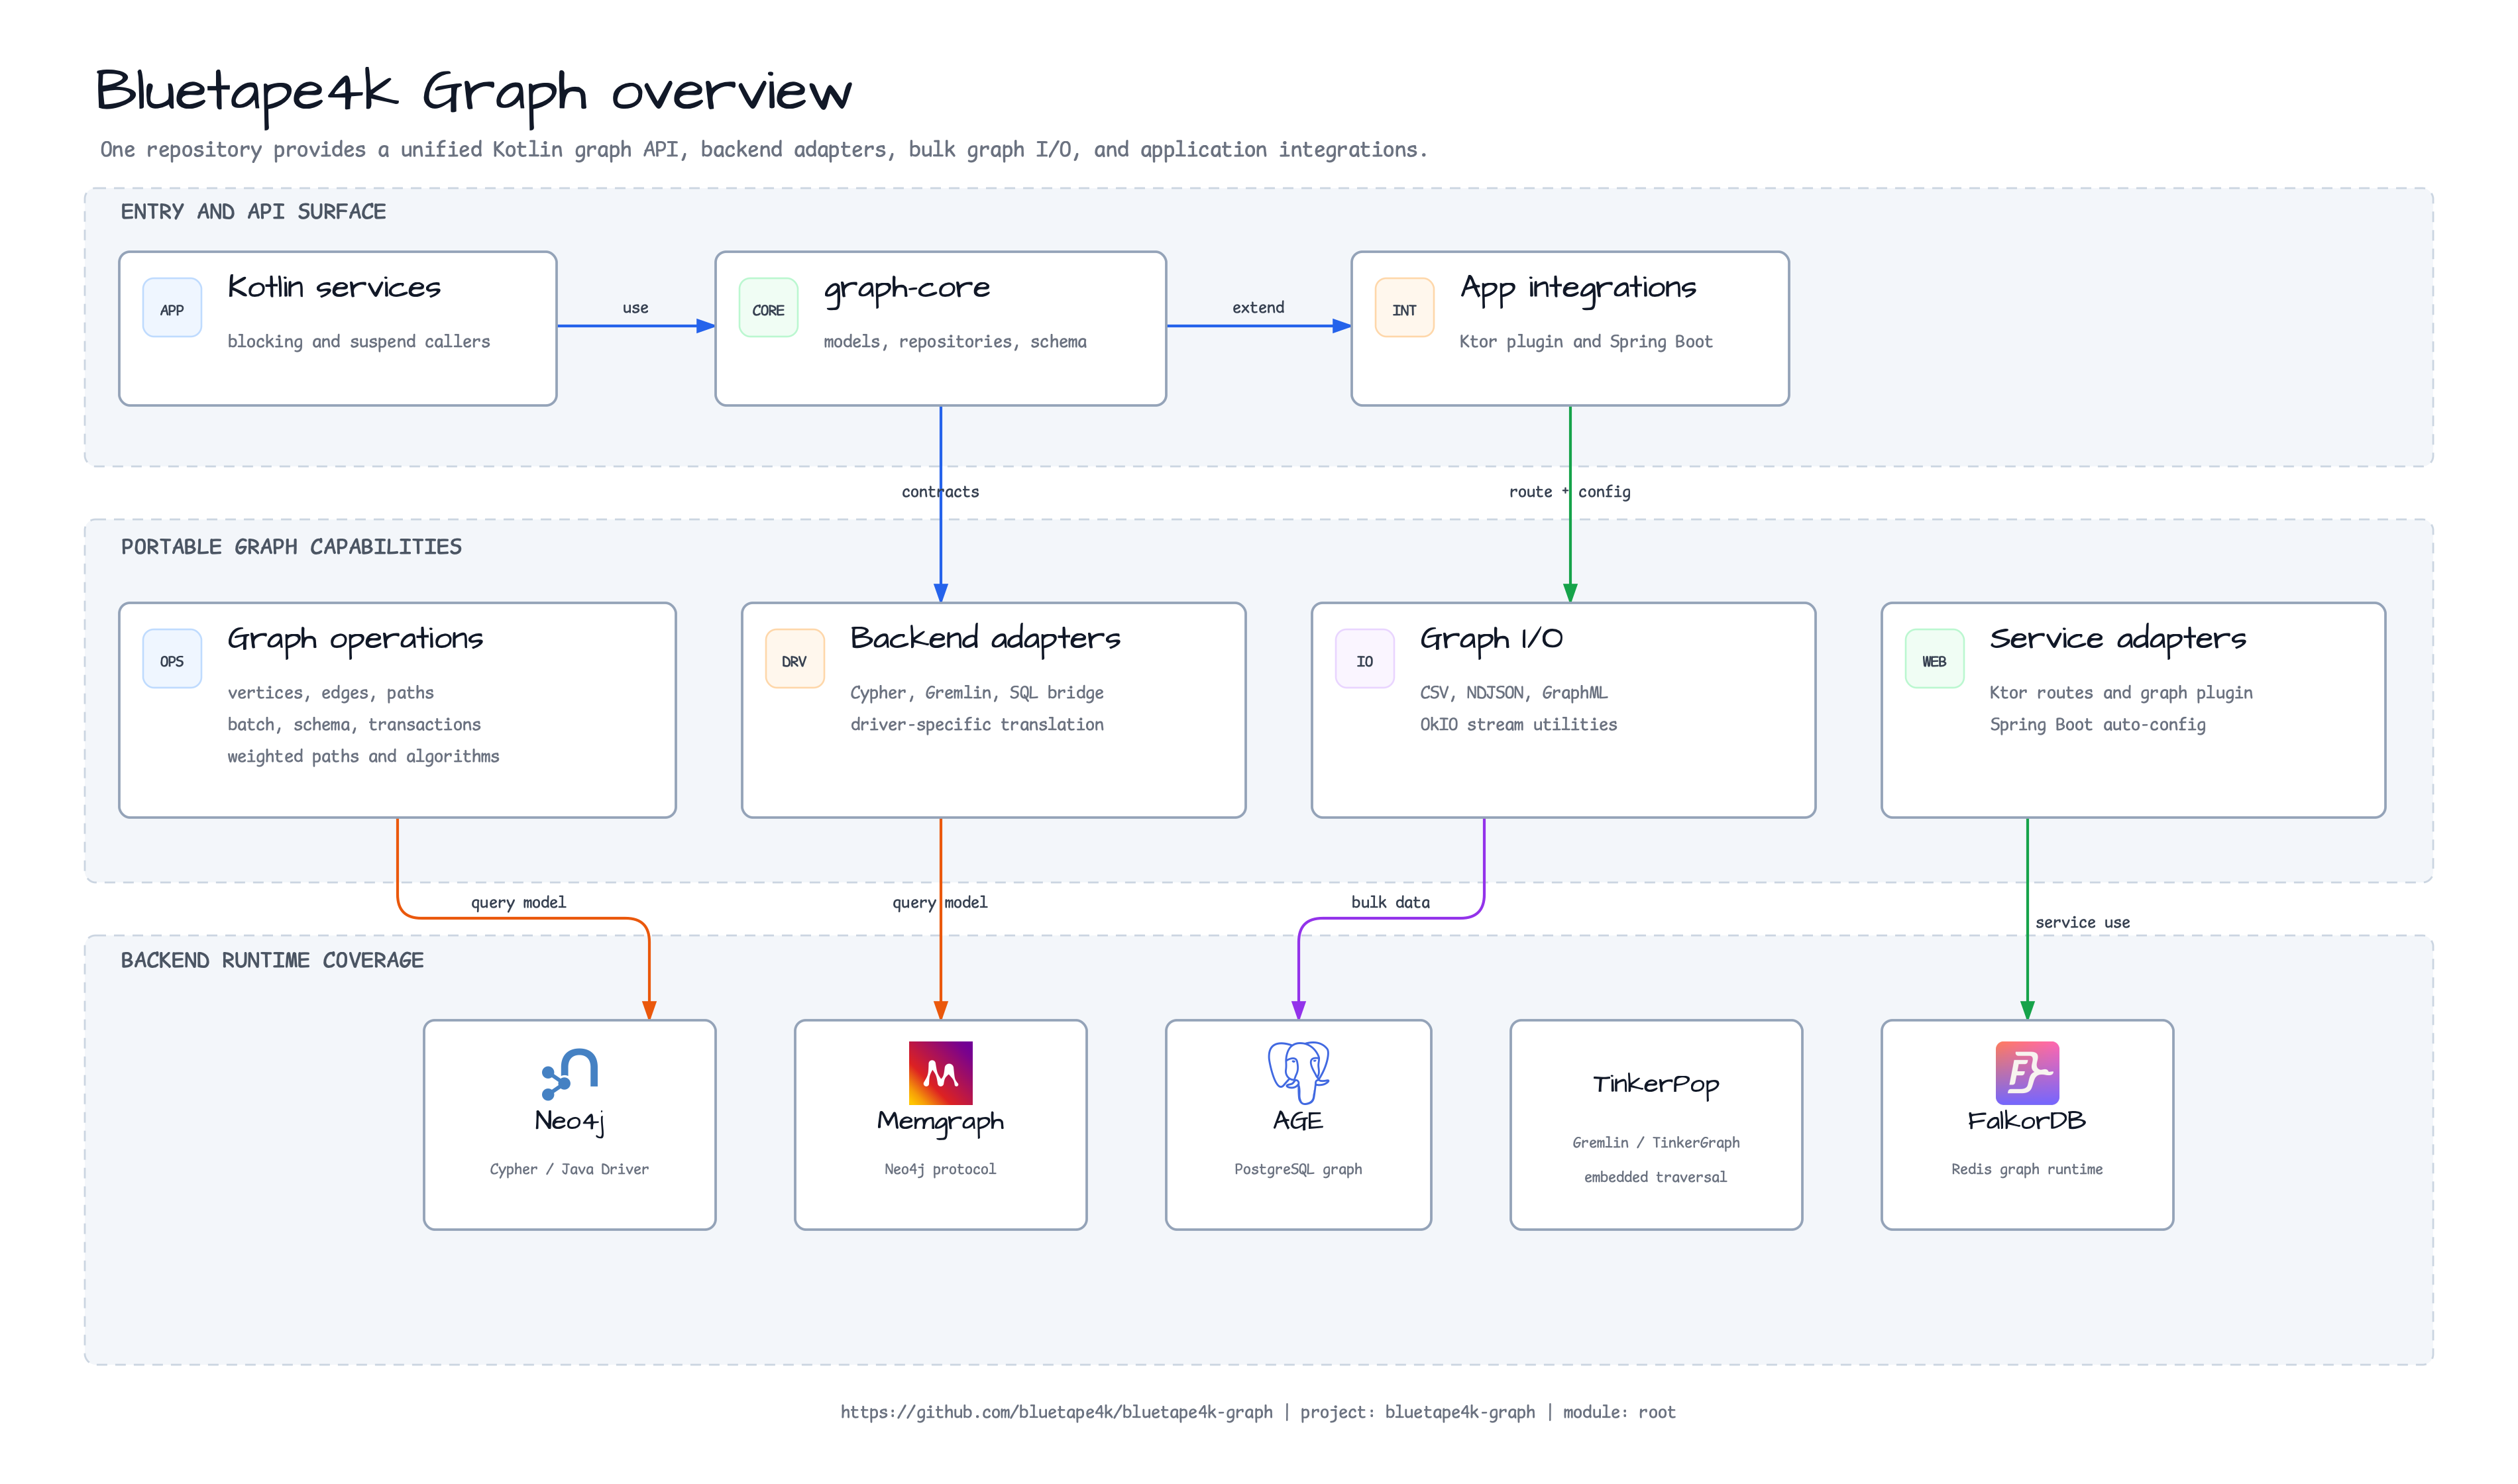Screen dimensions: 2518x1484
Task: Click 'Redis graph runtime' under FalkorDB
Action: [2027, 1170]
